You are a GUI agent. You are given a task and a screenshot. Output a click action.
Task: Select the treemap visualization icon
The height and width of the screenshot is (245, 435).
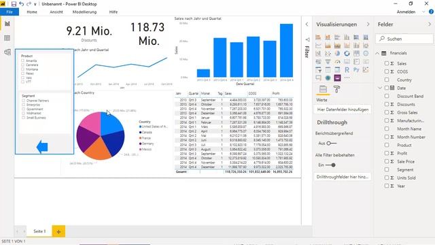click(x=356, y=53)
